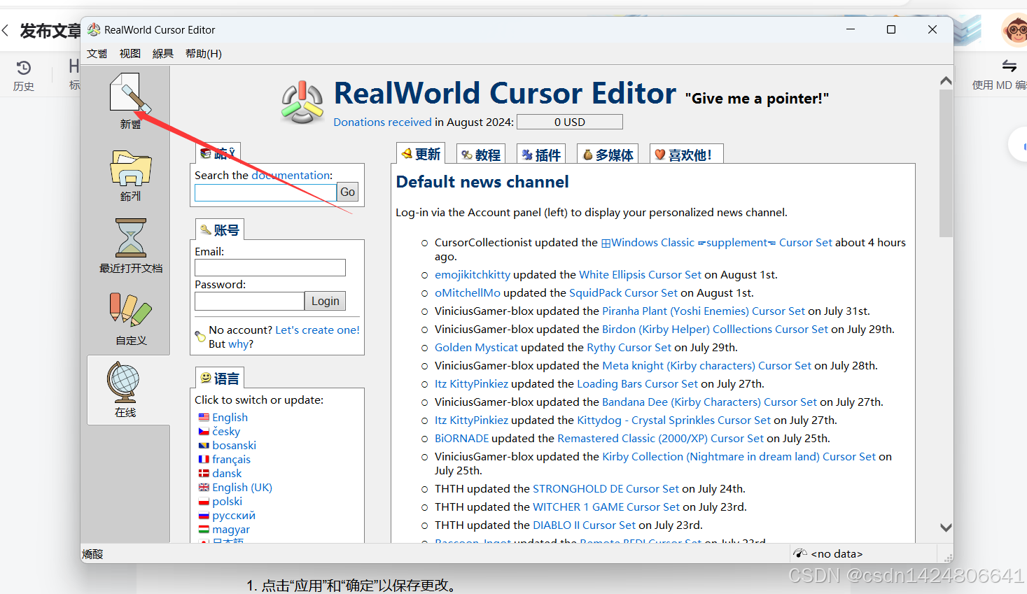Open Piranha Plant (Yoshi Enemies) Cursor Set
The width and height of the screenshot is (1027, 594).
pos(704,311)
